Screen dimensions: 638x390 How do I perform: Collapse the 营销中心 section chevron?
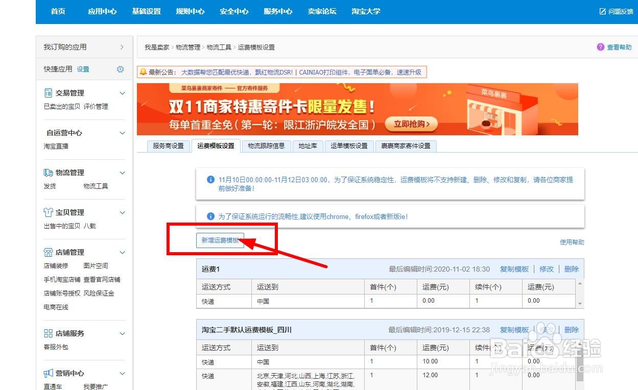(x=122, y=373)
